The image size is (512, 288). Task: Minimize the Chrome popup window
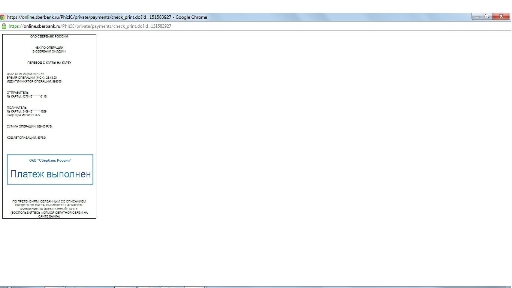pos(477,16)
